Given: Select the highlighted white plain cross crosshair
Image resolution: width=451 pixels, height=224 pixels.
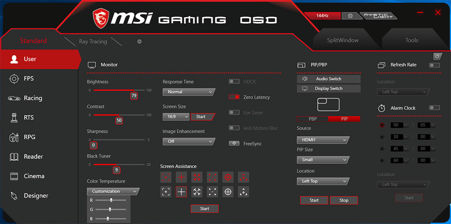Looking at the screenshot, I should coord(181,192).
